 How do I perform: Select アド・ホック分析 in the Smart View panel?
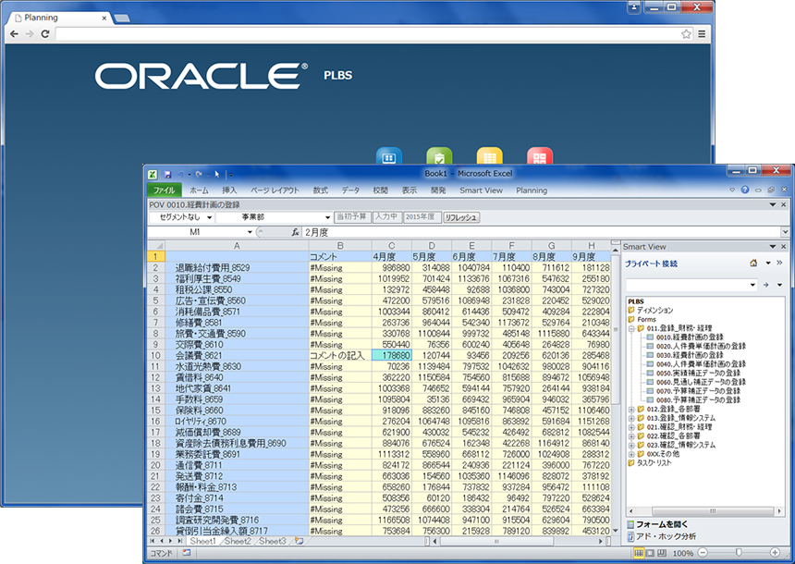click(667, 536)
